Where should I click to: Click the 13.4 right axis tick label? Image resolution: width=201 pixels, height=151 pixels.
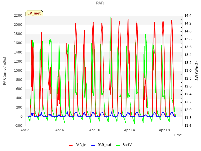[188, 55]
